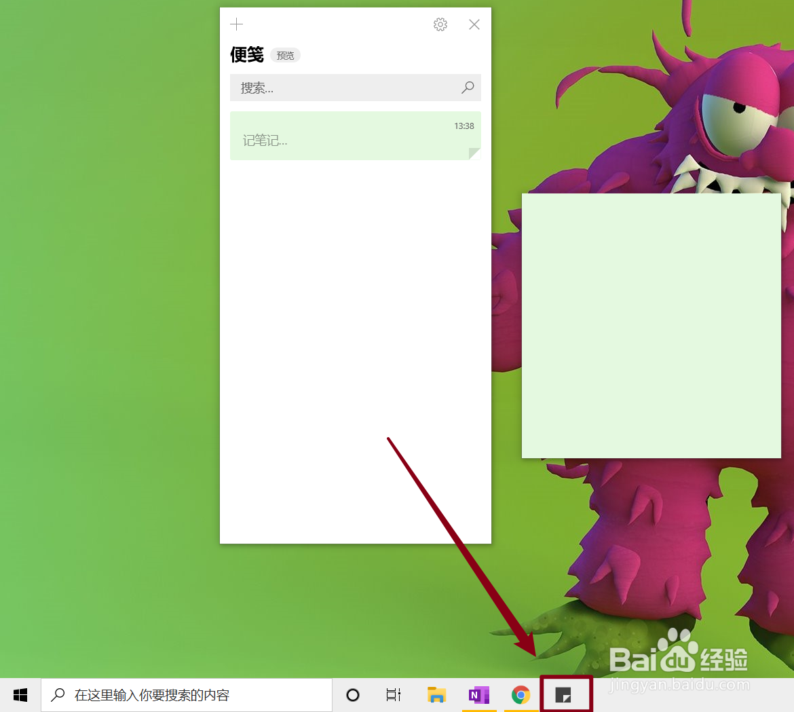794x712 pixels.
Task: Click the Cortana circle icon on taskbar
Action: coord(352,694)
